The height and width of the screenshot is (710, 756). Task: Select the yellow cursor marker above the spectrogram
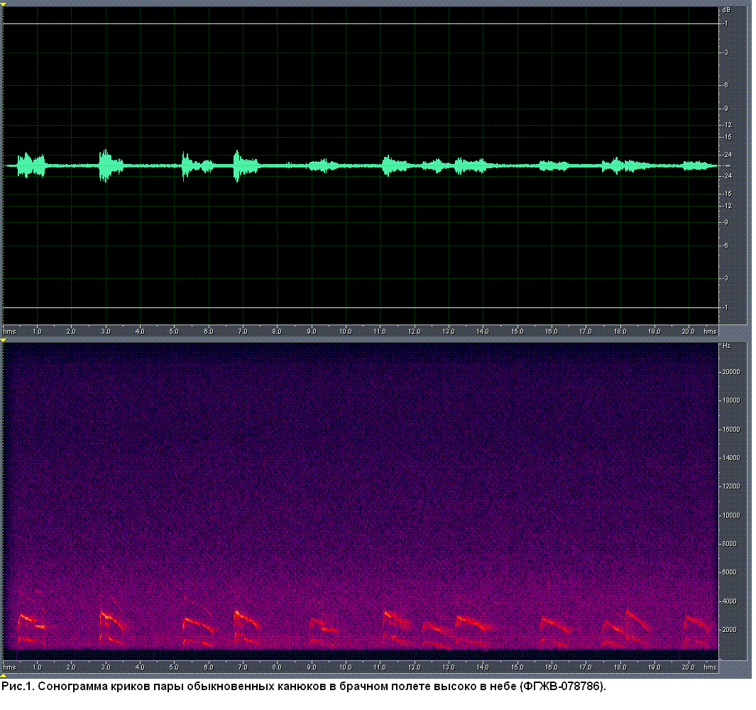[x=4, y=341]
